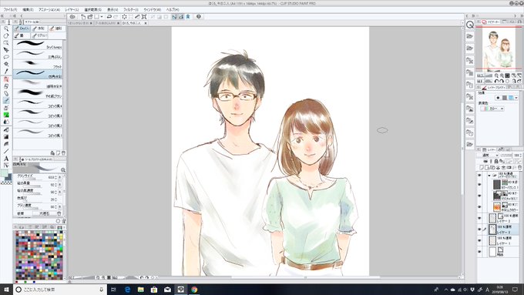Hide the dark gray color balance layer
The height and width of the screenshot is (295, 524).
pos(479,184)
